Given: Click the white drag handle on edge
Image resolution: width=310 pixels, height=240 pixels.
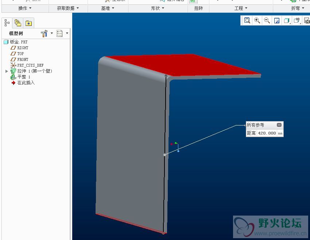Looking at the screenshot, I should [x=164, y=155].
